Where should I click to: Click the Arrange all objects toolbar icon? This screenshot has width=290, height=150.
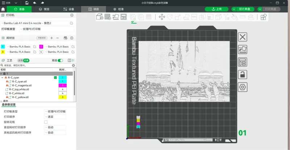coord(124,17)
